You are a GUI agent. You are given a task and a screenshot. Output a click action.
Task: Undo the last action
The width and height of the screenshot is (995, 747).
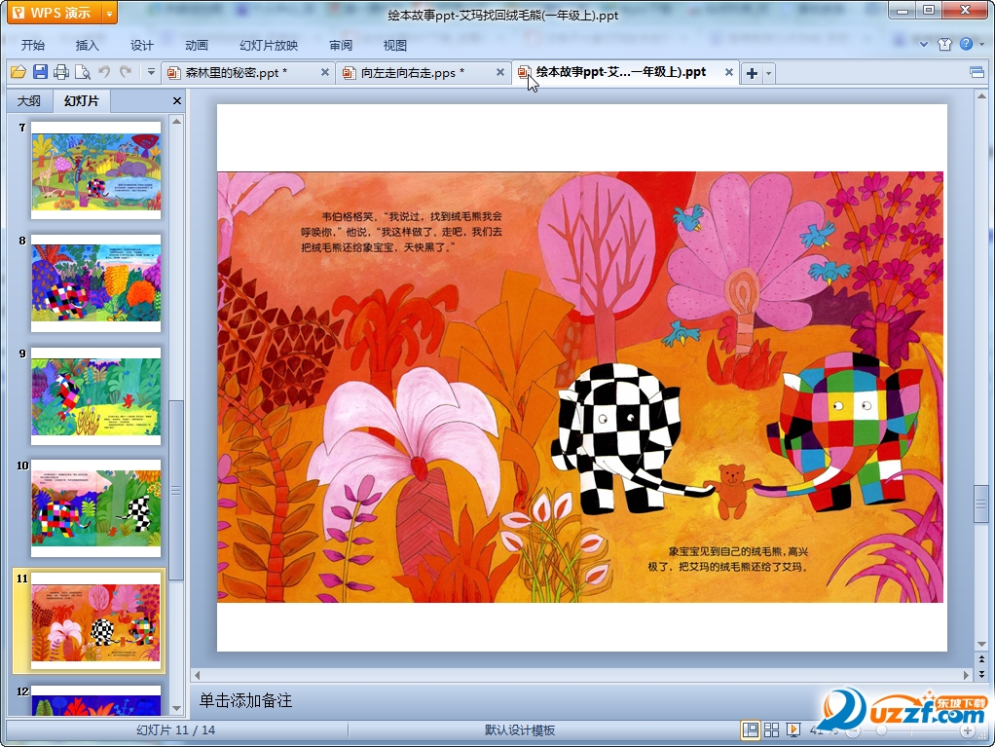[104, 72]
